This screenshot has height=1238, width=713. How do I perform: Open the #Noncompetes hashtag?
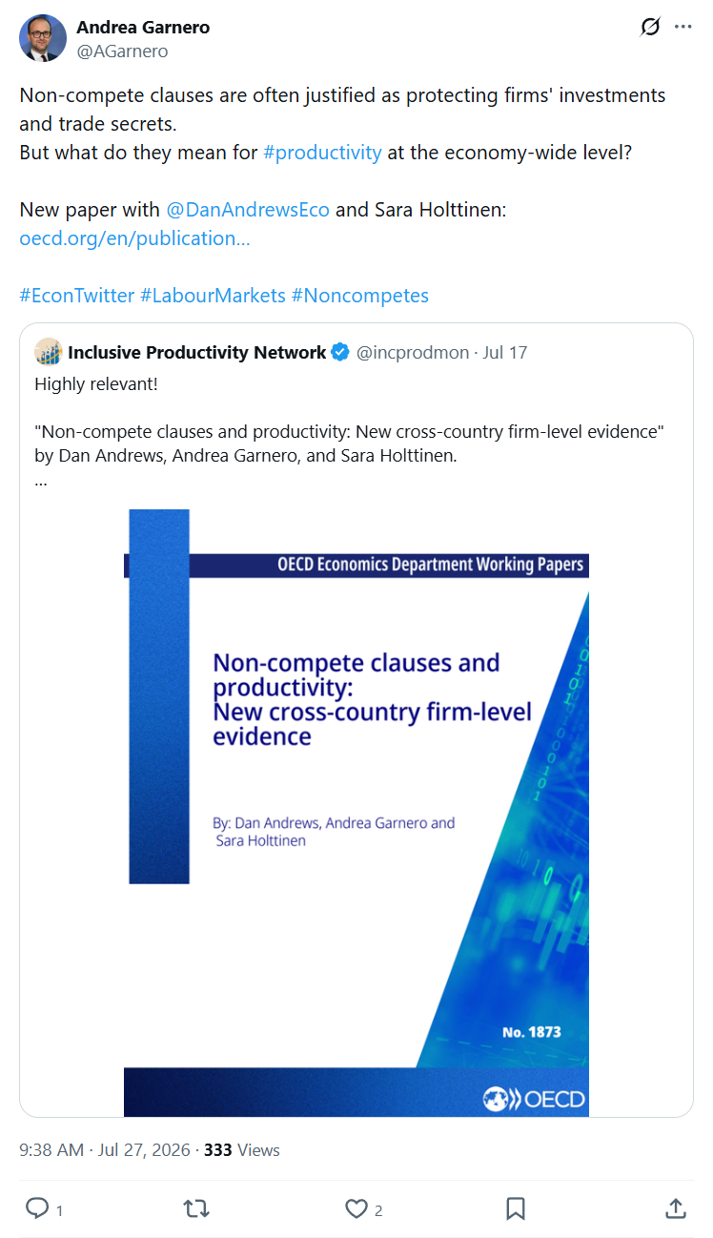click(x=360, y=296)
